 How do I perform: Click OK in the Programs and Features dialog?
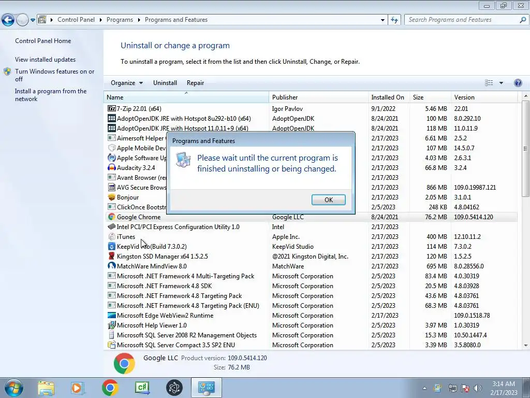[x=328, y=200]
